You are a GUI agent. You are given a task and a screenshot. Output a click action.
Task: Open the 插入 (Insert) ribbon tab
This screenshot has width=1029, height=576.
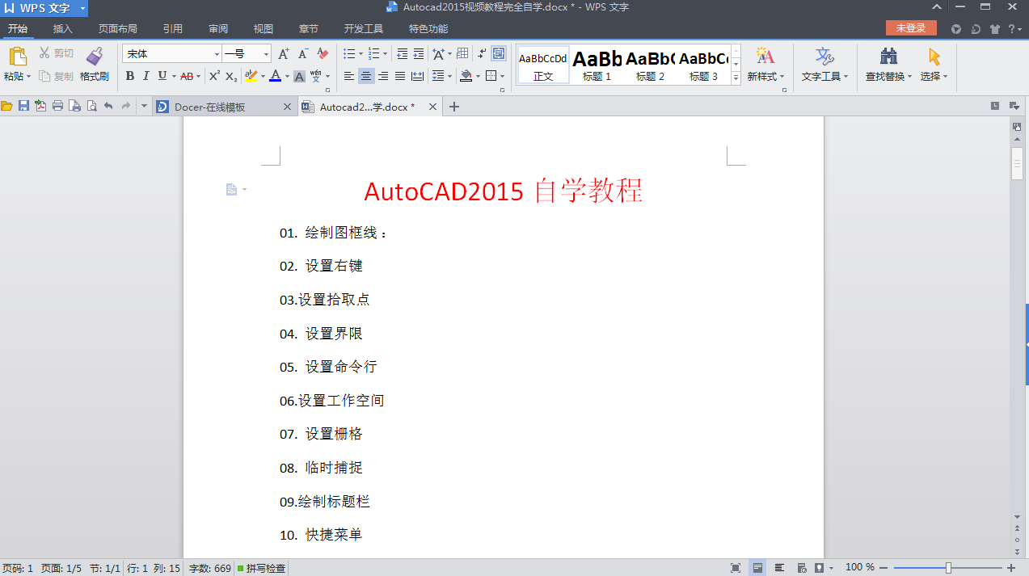(x=62, y=29)
